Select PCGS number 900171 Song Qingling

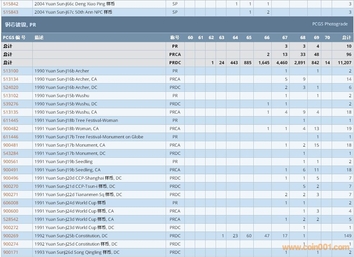(11, 252)
